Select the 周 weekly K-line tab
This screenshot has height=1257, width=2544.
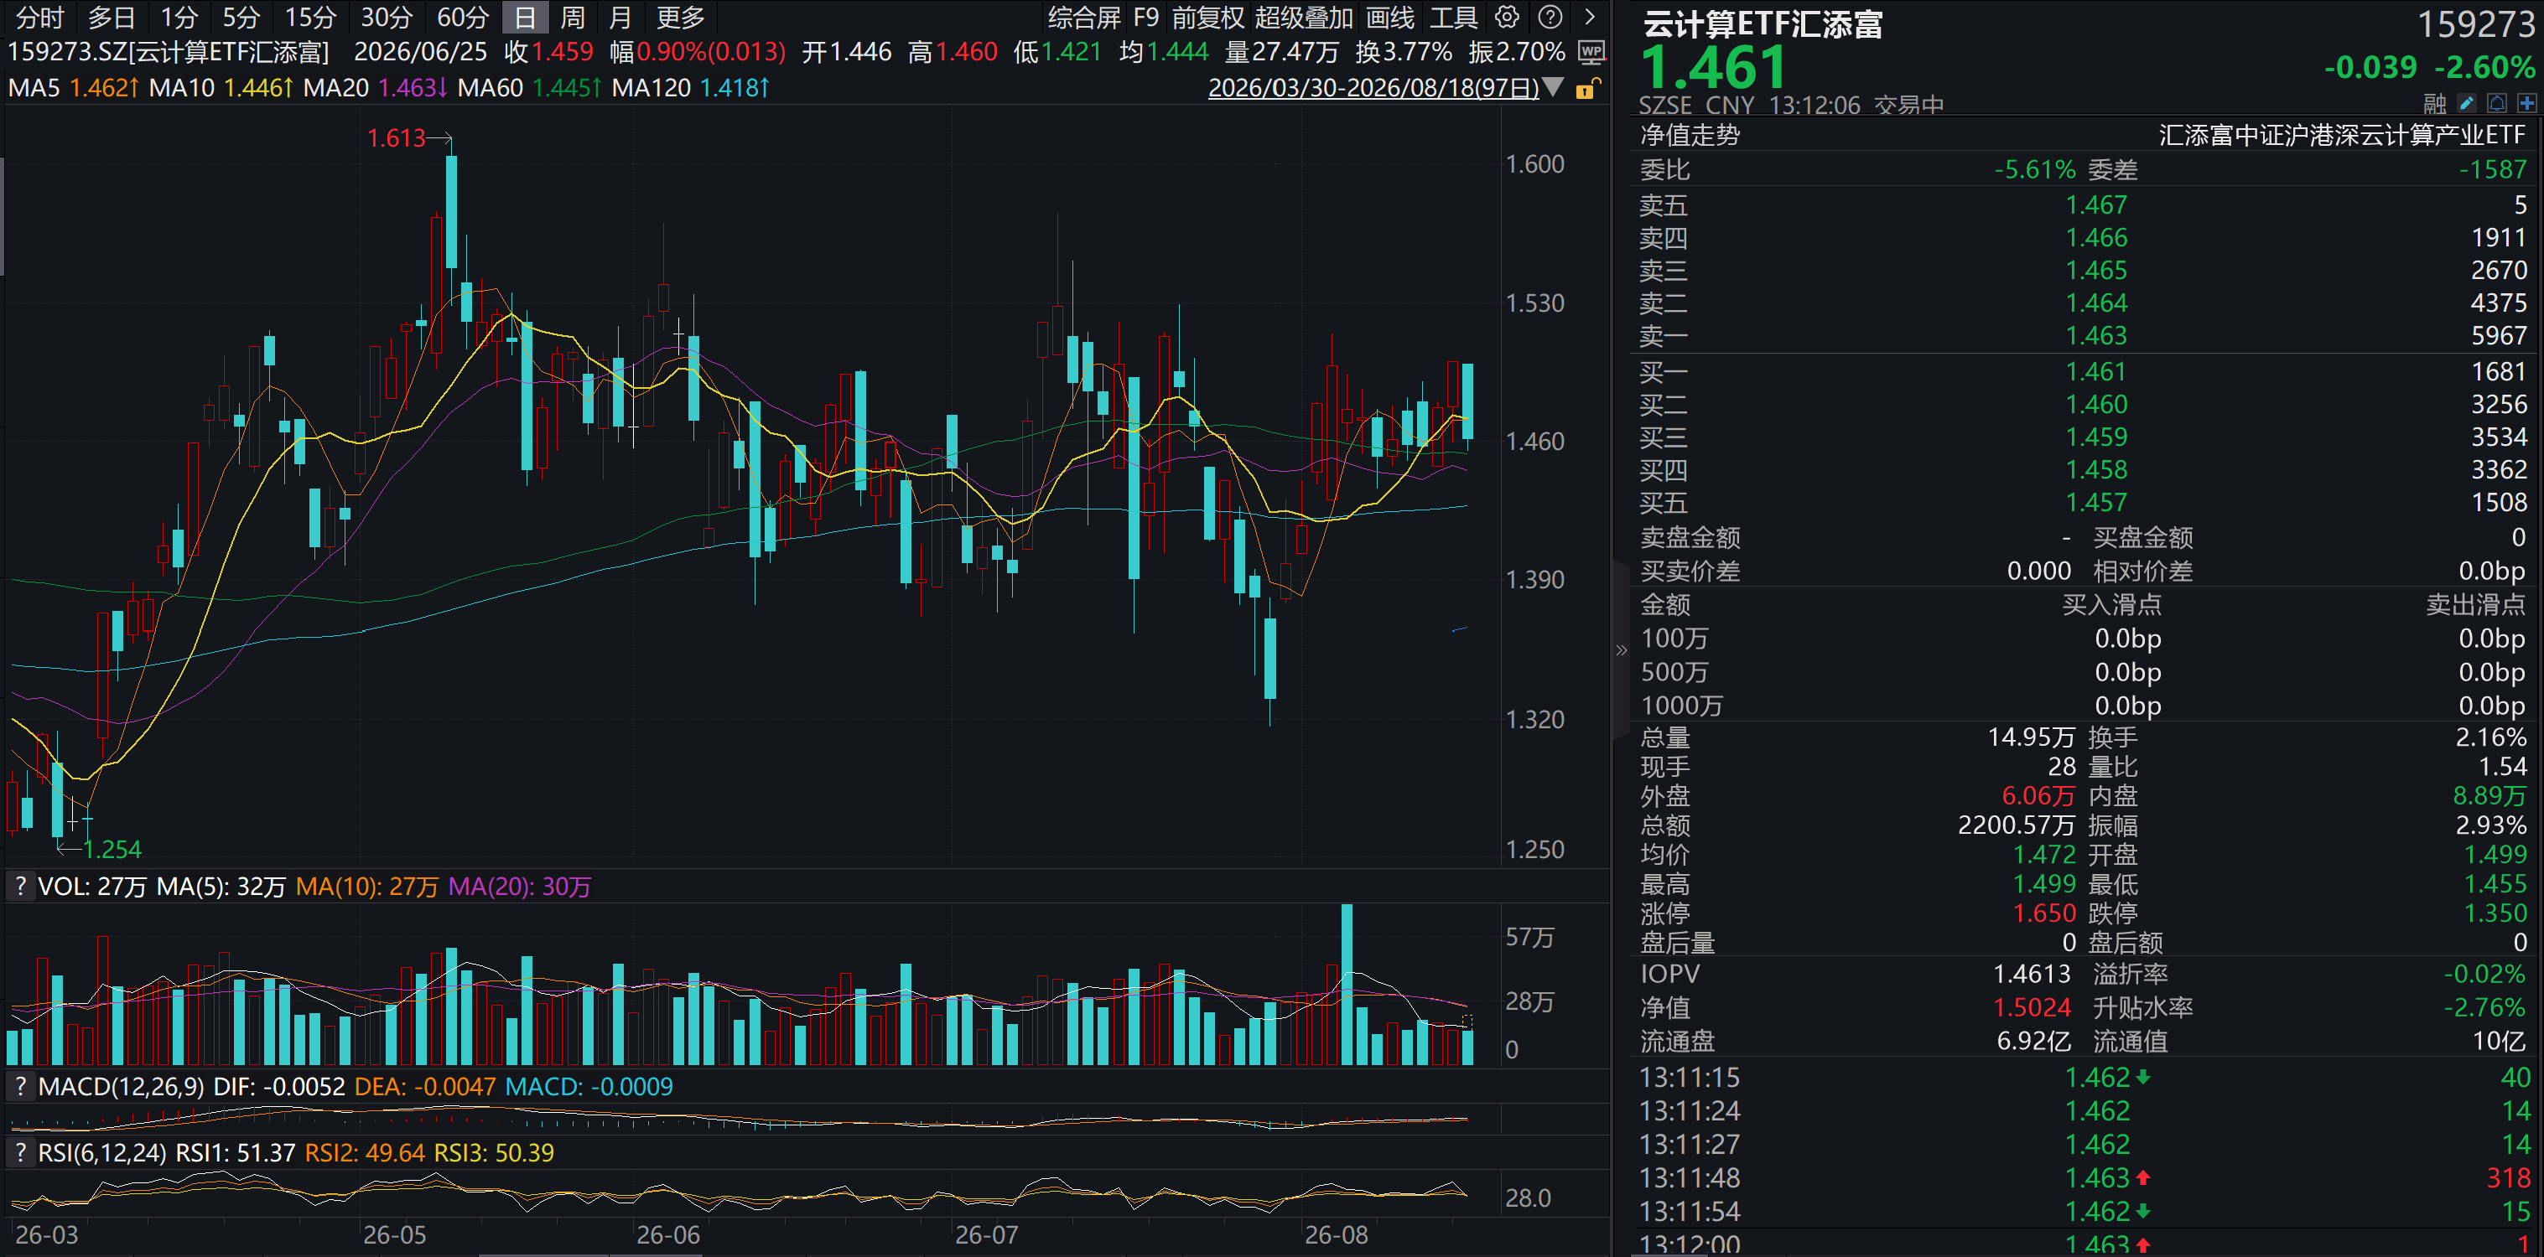573,18
